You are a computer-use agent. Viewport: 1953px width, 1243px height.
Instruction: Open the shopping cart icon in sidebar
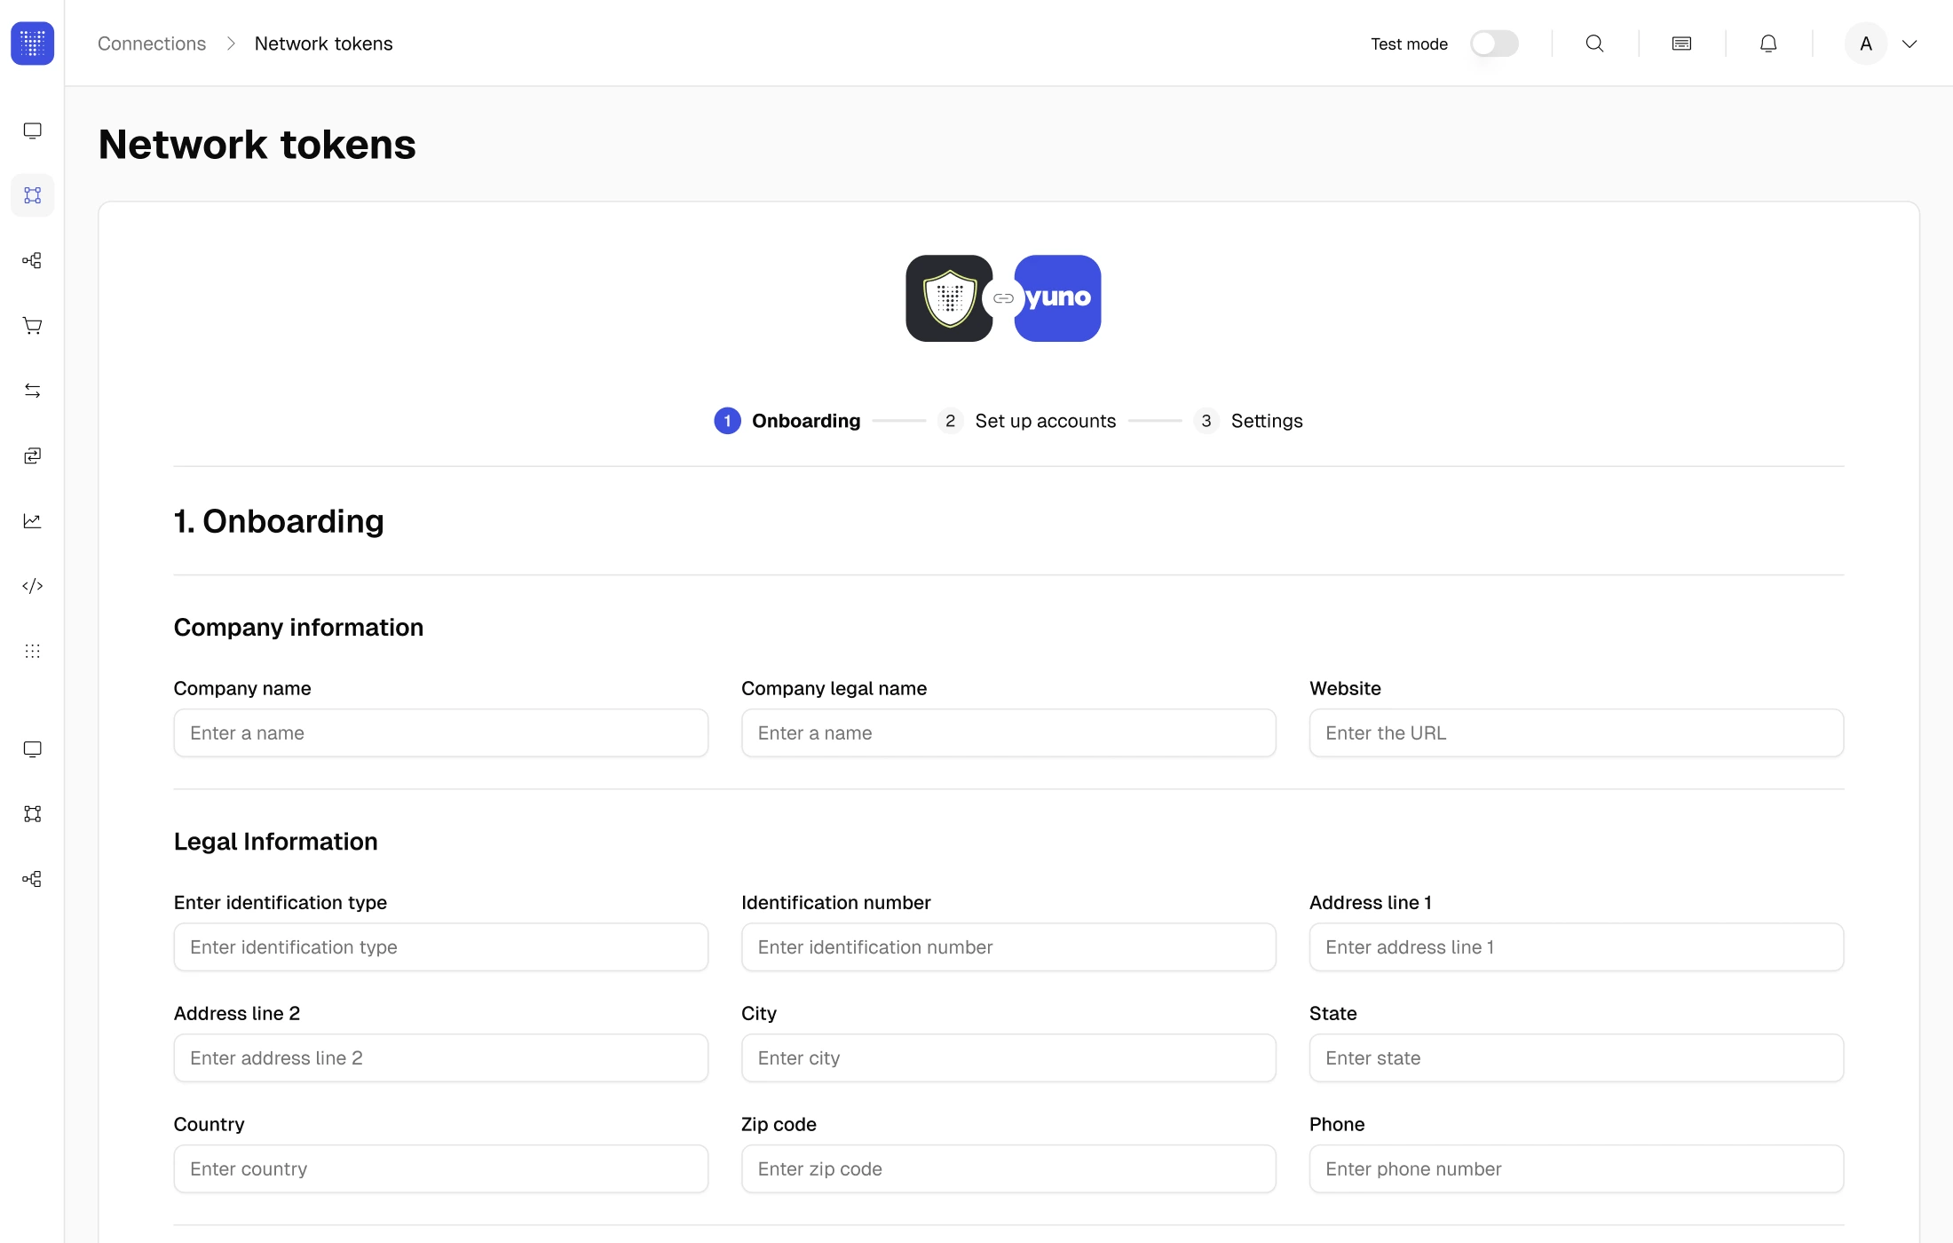pos(32,326)
